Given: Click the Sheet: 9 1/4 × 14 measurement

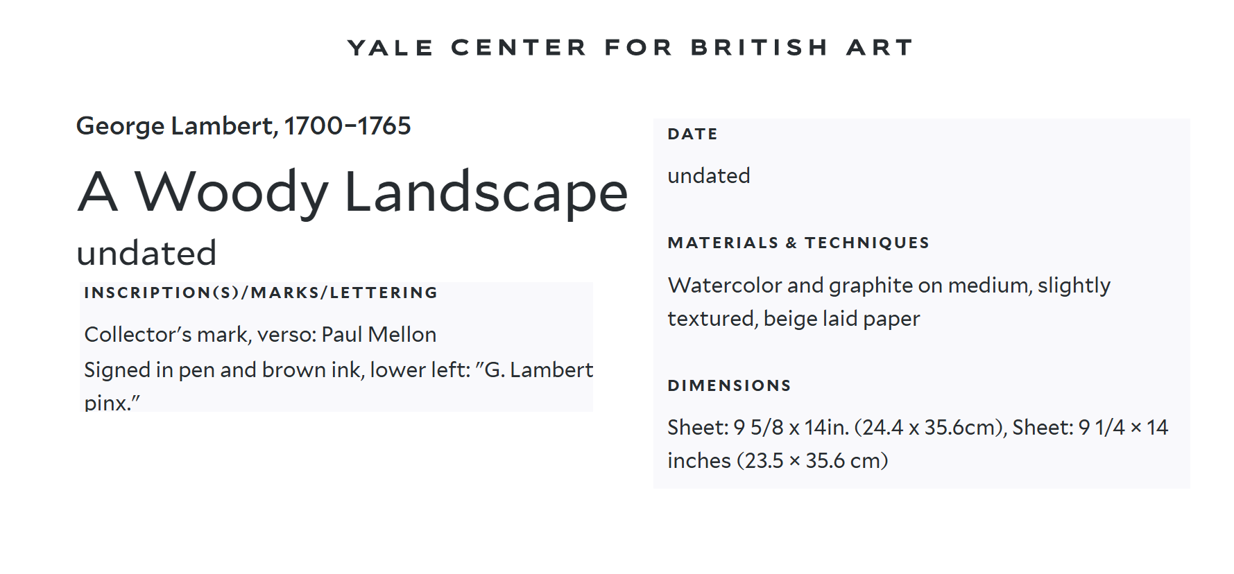Looking at the screenshot, I should click(1090, 428).
